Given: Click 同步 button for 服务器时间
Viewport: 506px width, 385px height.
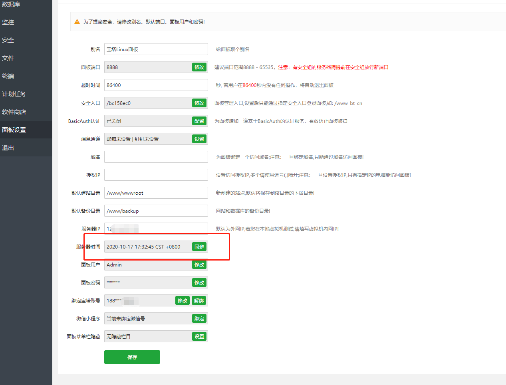Looking at the screenshot, I should coord(199,247).
